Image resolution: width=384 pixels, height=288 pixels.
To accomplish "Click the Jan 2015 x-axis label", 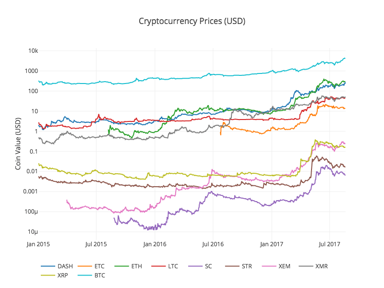I will [x=38, y=244].
